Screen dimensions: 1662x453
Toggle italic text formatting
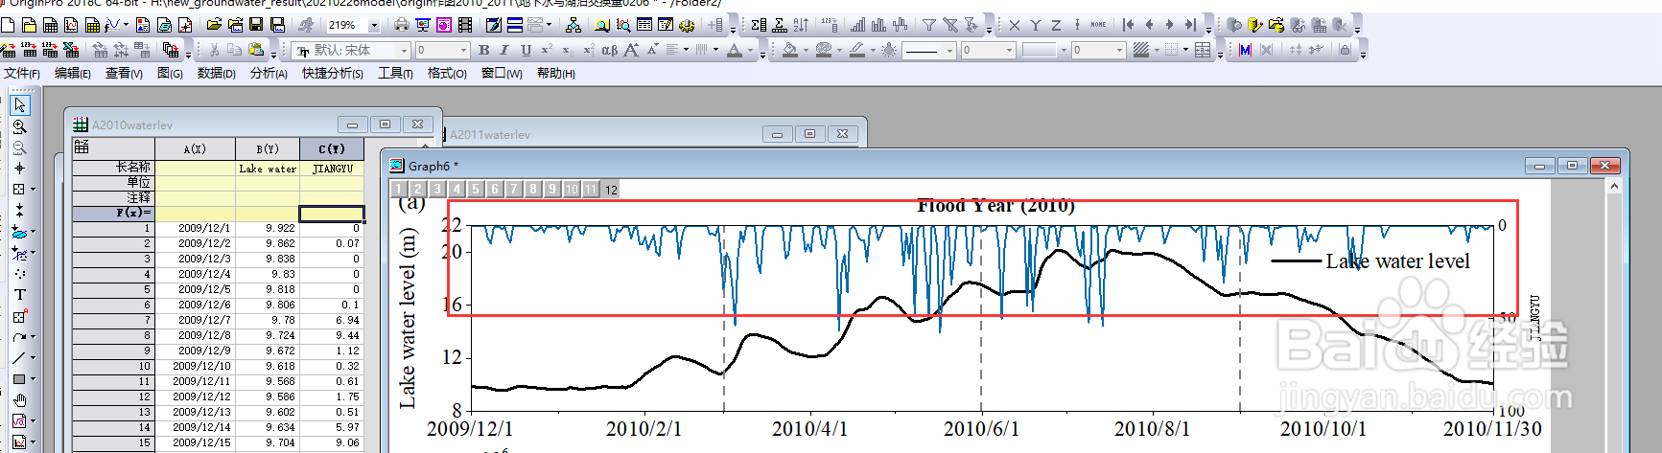pos(504,50)
